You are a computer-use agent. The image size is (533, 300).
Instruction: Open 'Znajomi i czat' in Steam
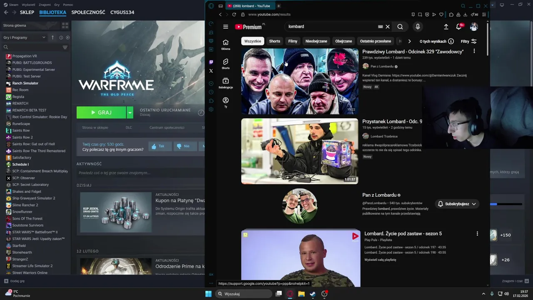point(515,281)
